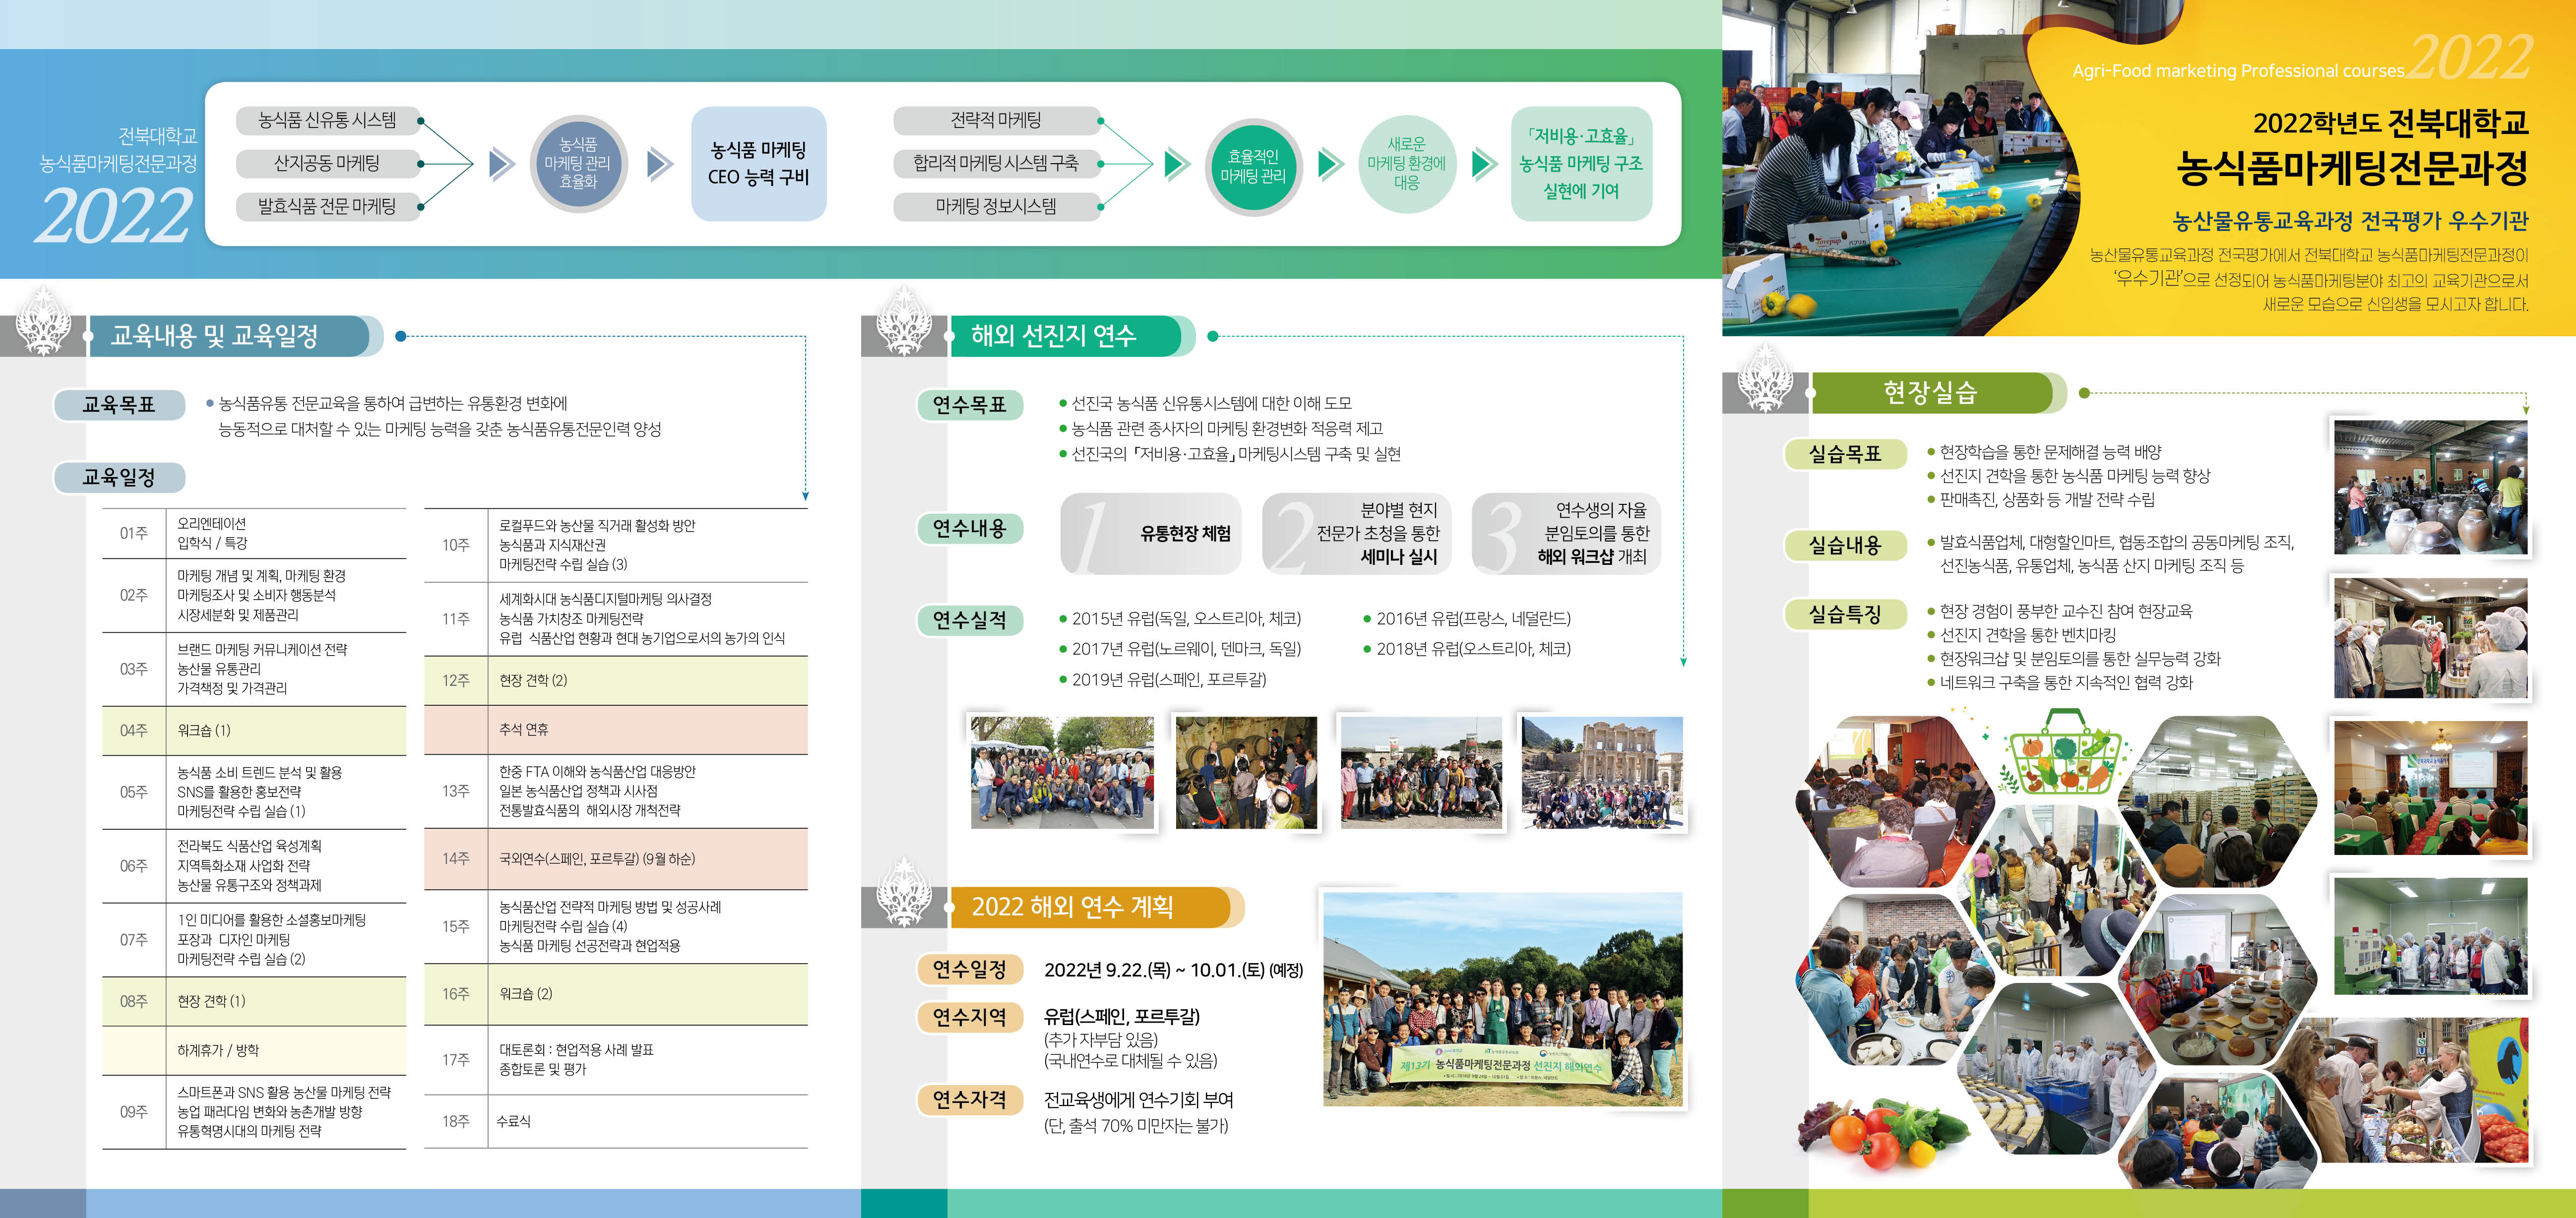Open the ancient ruins group photo

coord(1602,772)
